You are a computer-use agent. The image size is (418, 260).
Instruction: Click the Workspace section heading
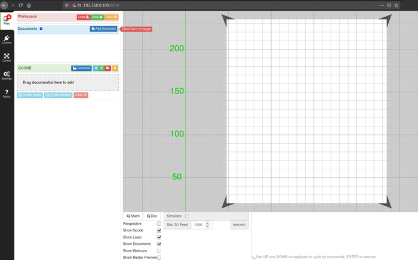click(27, 17)
